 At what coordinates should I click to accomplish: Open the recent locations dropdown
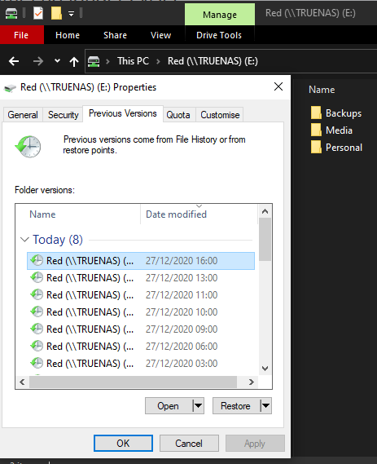coord(57,61)
